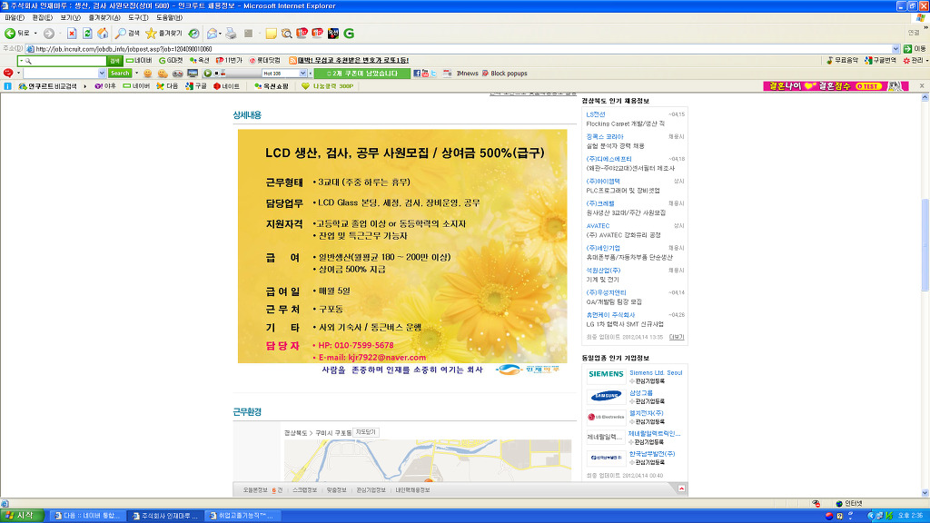Stop loading with the red X icon
Image resolution: width=930 pixels, height=523 pixels.
coord(72,34)
